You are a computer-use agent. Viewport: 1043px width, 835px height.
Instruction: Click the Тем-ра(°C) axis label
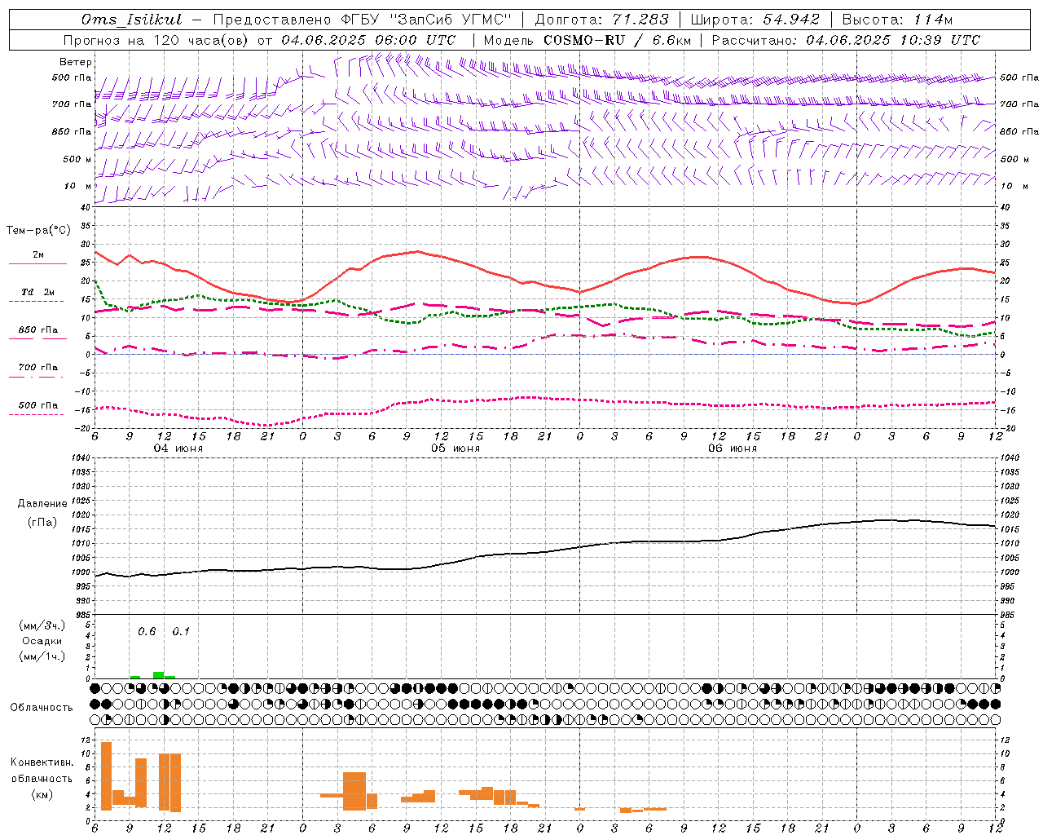38,231
